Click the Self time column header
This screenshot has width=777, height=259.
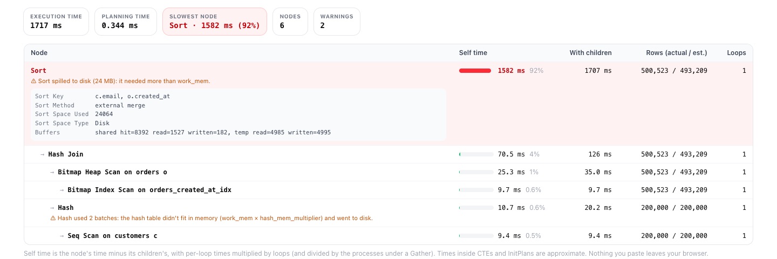pyautogui.click(x=473, y=53)
